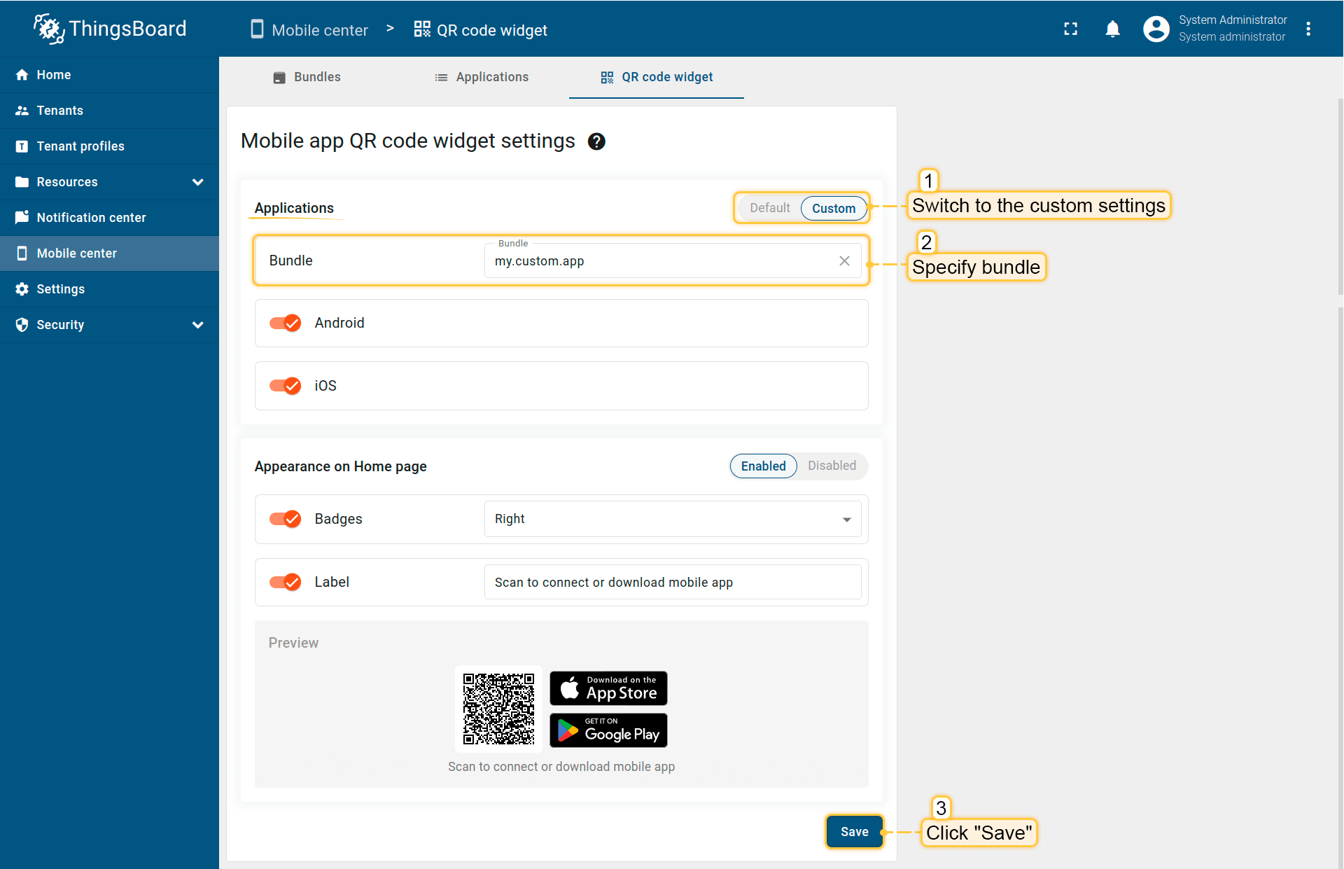Viewport: 1344px width, 869px height.
Task: Click the Google Play badge in preview
Action: (x=608, y=730)
